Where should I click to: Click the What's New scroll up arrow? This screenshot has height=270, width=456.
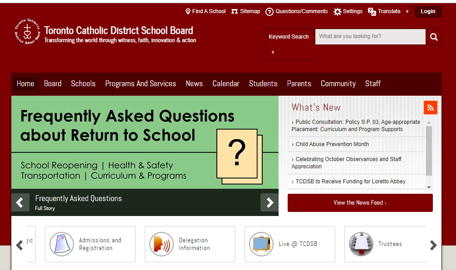[x=429, y=123]
